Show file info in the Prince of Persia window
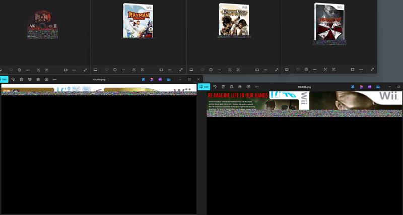 211,70
